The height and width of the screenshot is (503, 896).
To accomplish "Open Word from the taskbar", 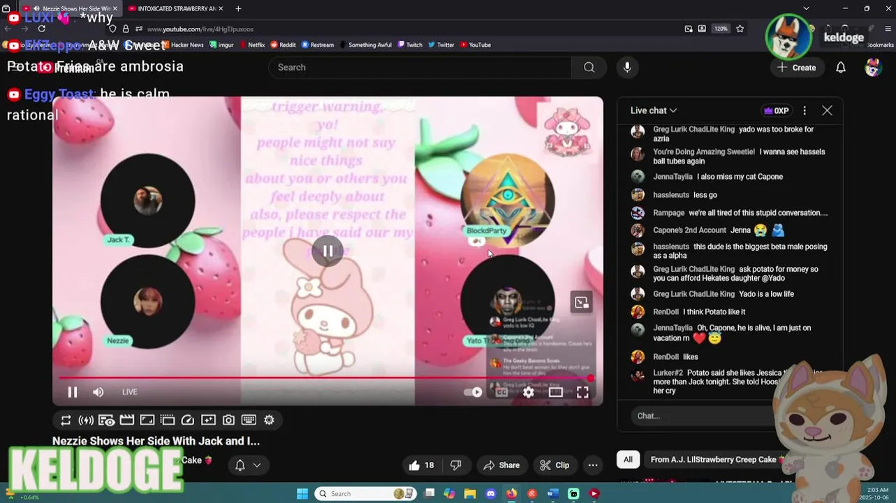I will 552,493.
